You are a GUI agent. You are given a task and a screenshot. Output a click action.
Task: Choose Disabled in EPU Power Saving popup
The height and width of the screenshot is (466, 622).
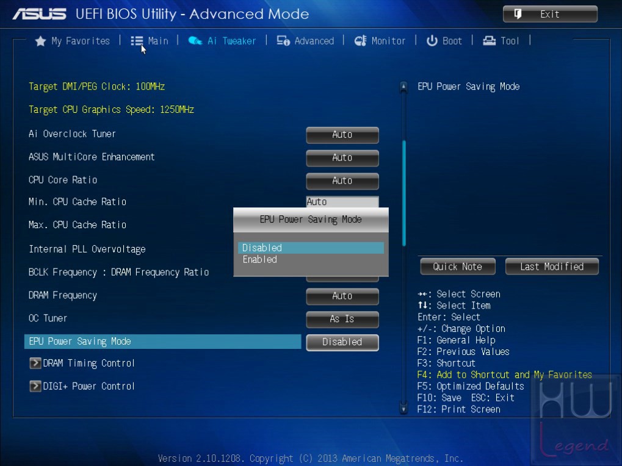[311, 248]
